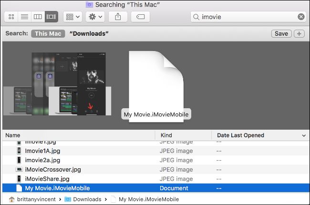
Task: Sort by the Date Last Opened column header
Action: coord(260,135)
